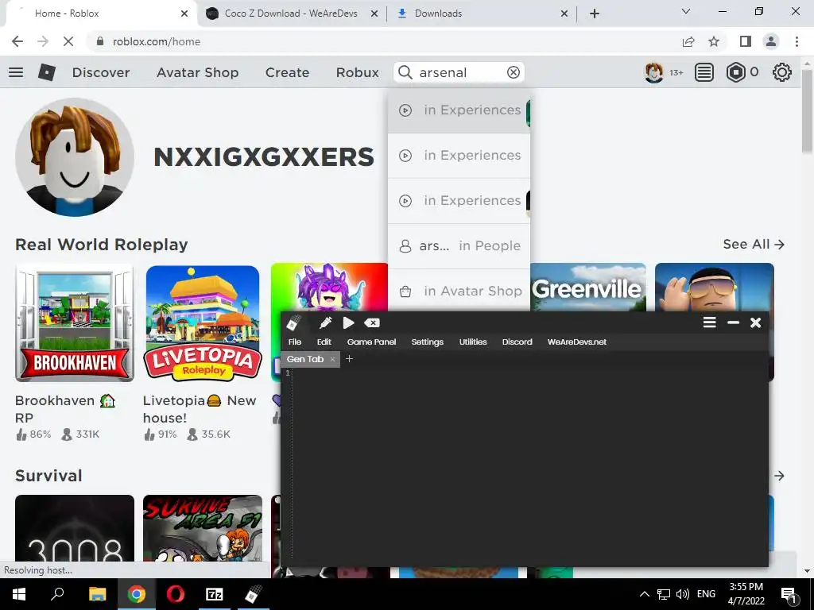Go back in Chrome
The width and height of the screenshot is (814, 610).
pos(17,41)
